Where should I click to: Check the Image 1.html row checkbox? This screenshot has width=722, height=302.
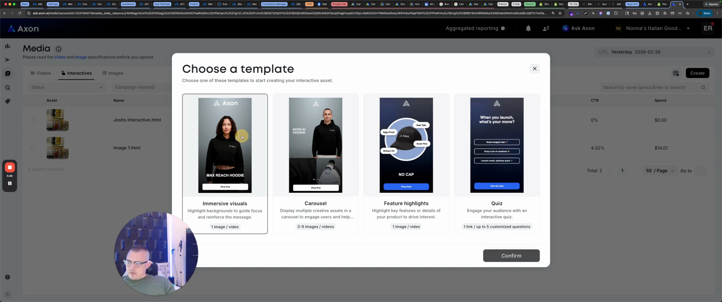click(33, 148)
